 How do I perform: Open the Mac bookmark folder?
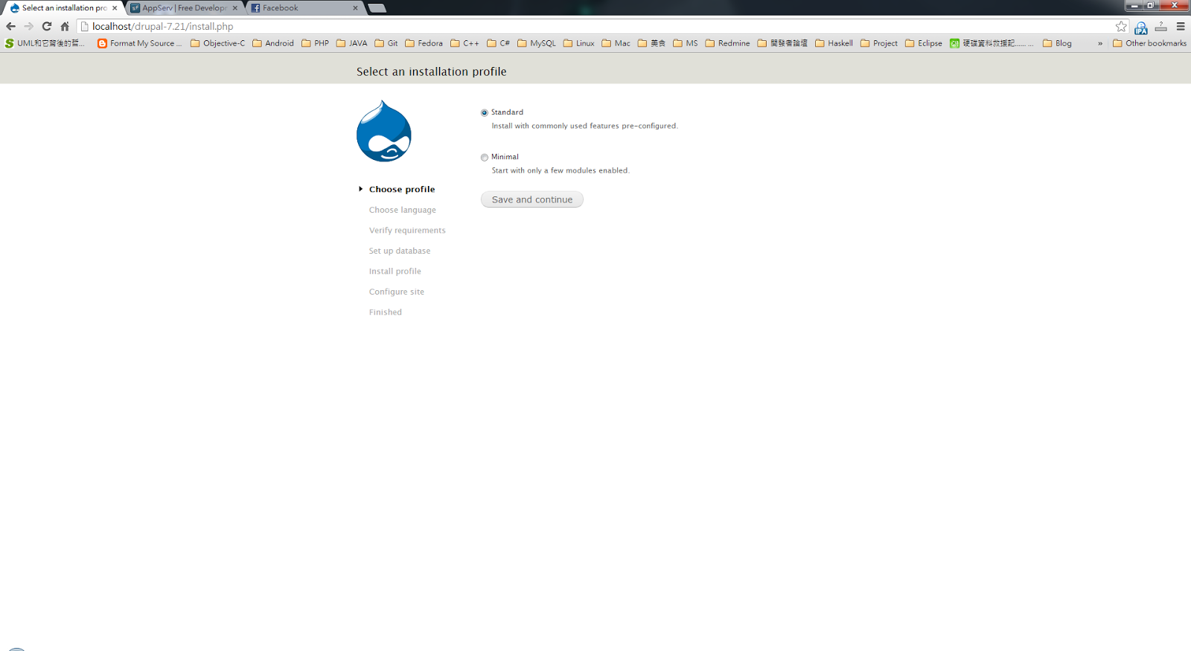point(616,43)
